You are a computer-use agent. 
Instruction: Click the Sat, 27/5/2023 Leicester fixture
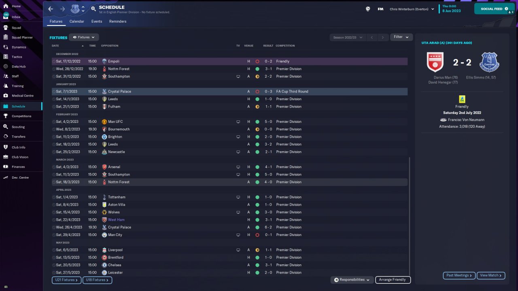tap(229, 273)
